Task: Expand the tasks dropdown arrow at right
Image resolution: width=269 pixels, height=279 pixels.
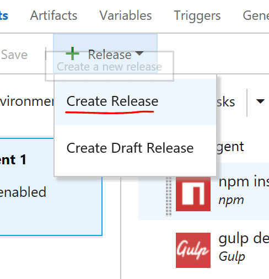Action: tap(260, 101)
